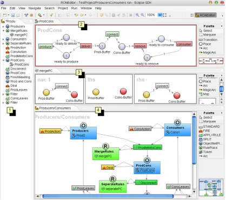
Task: Select ConsLeaves in the project tree
Action: (17, 99)
